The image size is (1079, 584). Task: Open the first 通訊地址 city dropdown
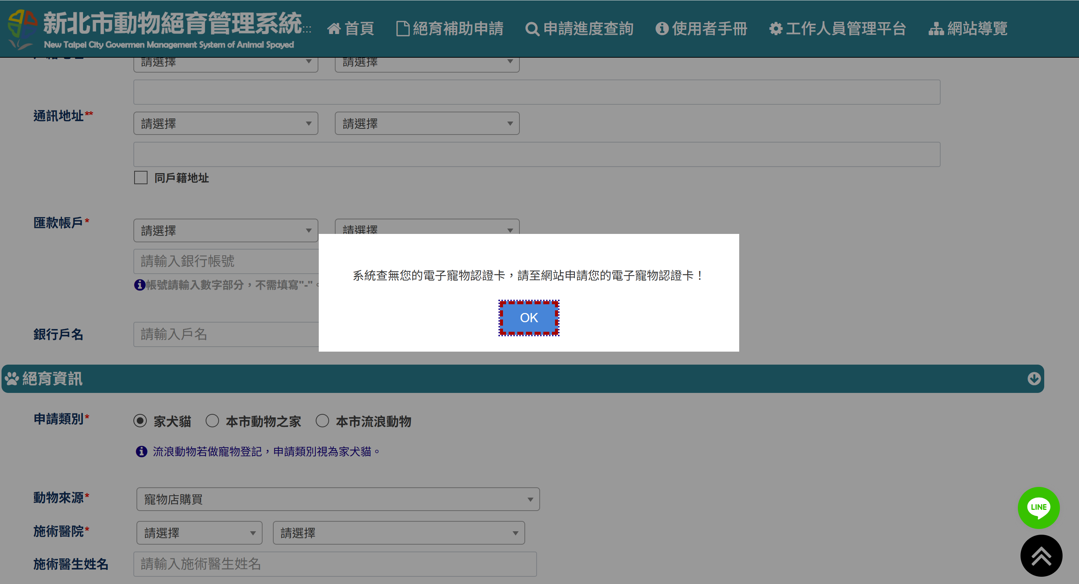pyautogui.click(x=226, y=123)
